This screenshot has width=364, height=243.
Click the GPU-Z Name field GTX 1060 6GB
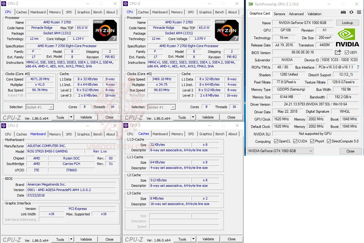point(303,23)
